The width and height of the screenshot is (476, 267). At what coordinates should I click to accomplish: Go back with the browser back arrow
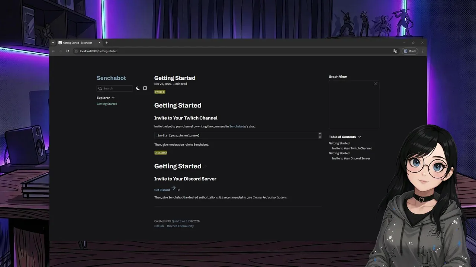[53, 51]
